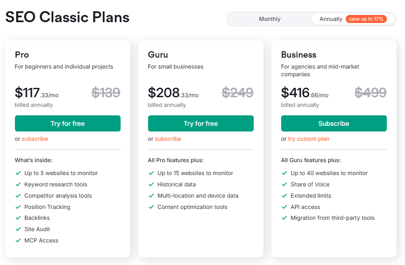Open the subscribe link under Pro plan
Viewport: 405px width, 265px height.
click(x=35, y=139)
